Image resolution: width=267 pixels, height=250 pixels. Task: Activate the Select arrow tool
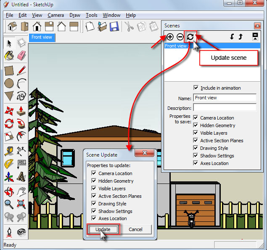(x=9, y=43)
